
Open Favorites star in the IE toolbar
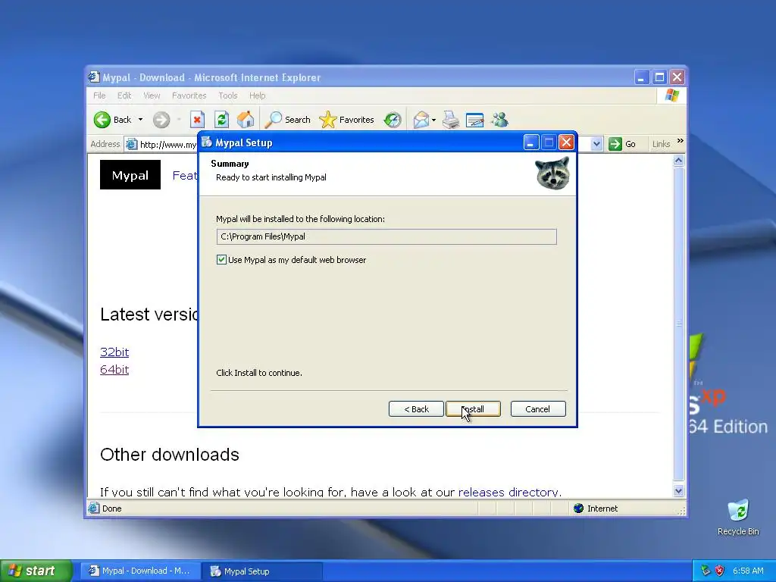click(x=346, y=120)
